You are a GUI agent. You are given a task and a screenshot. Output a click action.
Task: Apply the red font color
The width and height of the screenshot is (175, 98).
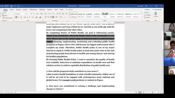point(40,17)
